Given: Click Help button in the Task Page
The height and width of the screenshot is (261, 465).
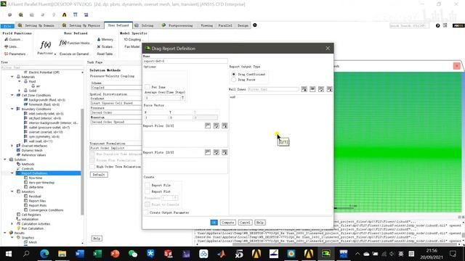Looking at the screenshot, I should click(97, 239).
